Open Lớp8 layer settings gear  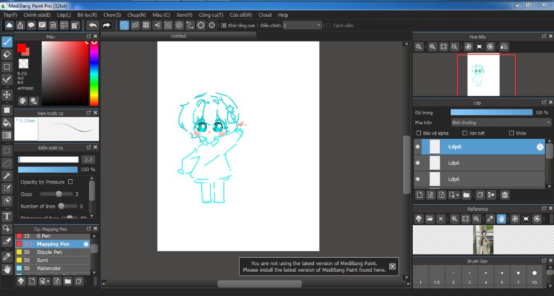(x=540, y=147)
